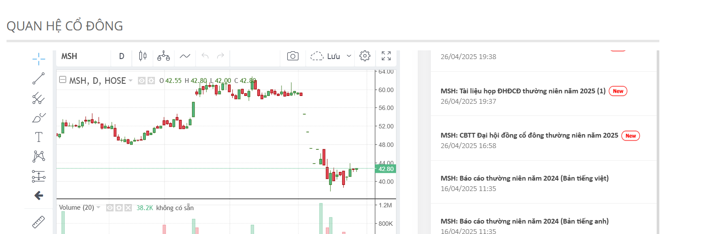Click the 38.2K volume value
The image size is (705, 234).
tap(145, 208)
